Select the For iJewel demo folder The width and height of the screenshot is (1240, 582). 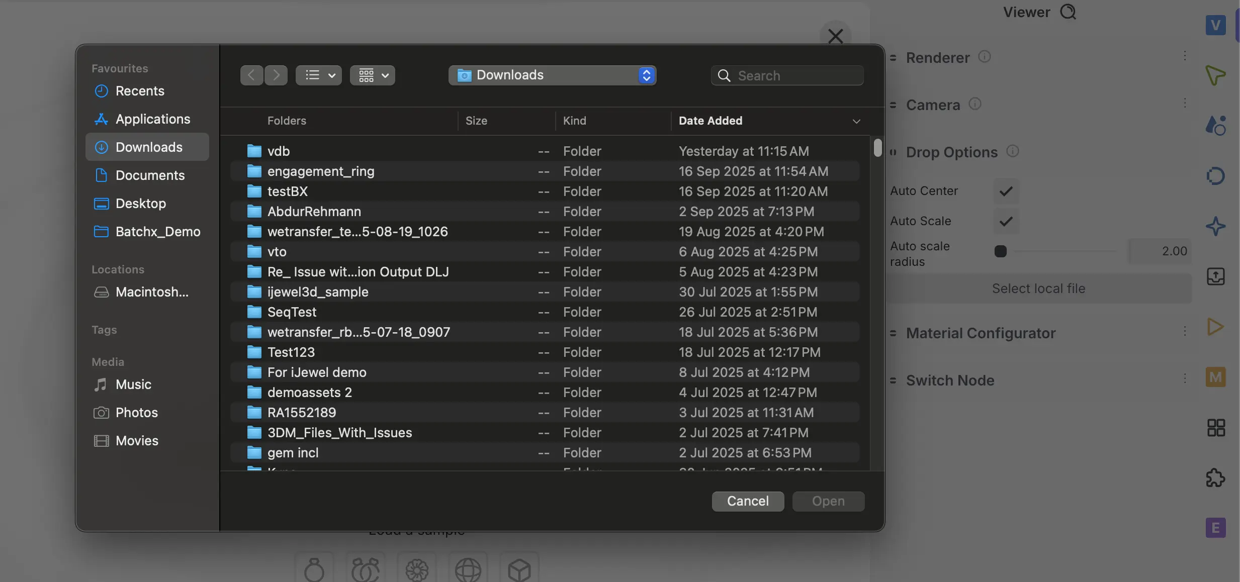545,372
